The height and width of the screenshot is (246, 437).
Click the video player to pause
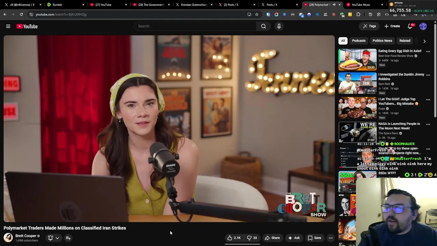coord(169,128)
